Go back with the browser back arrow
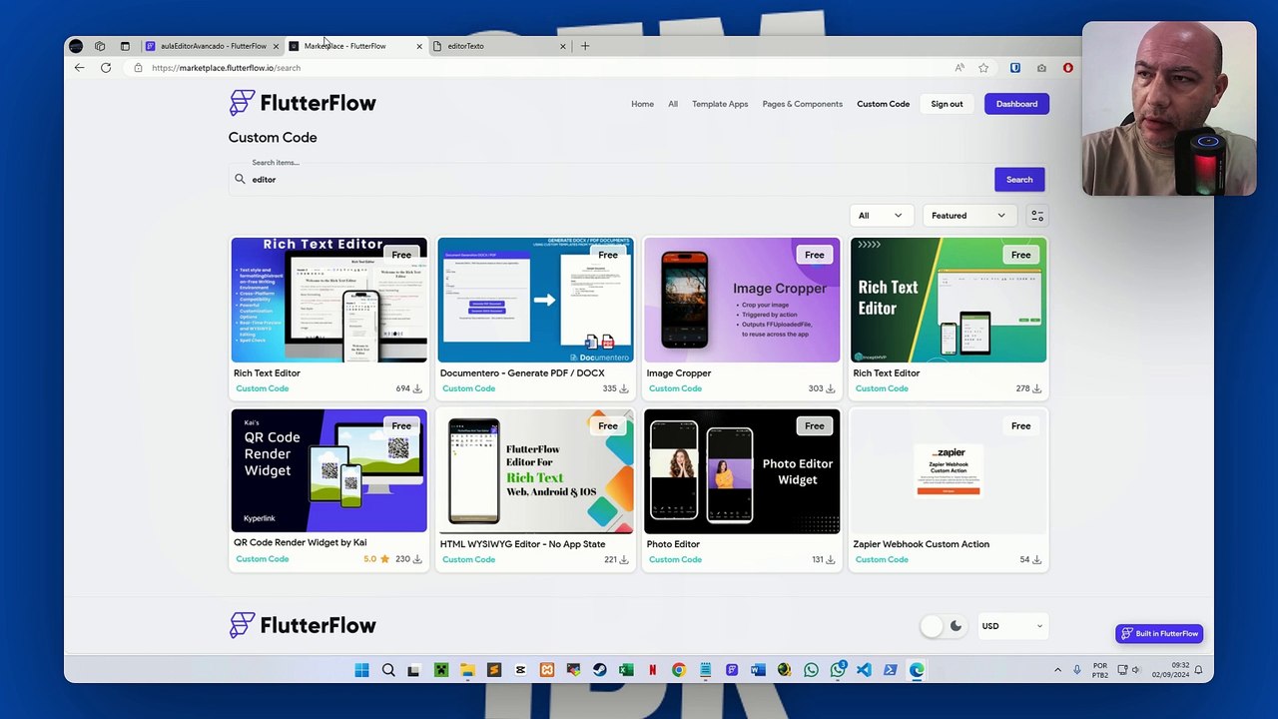 (x=79, y=68)
